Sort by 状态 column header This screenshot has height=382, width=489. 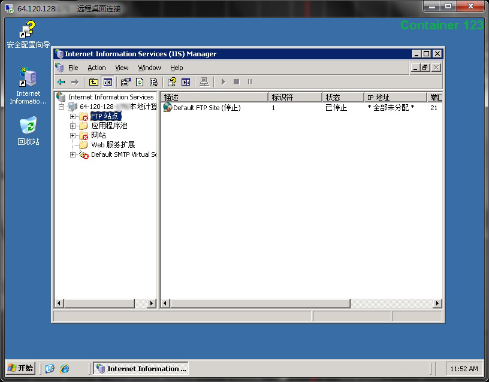coord(342,97)
